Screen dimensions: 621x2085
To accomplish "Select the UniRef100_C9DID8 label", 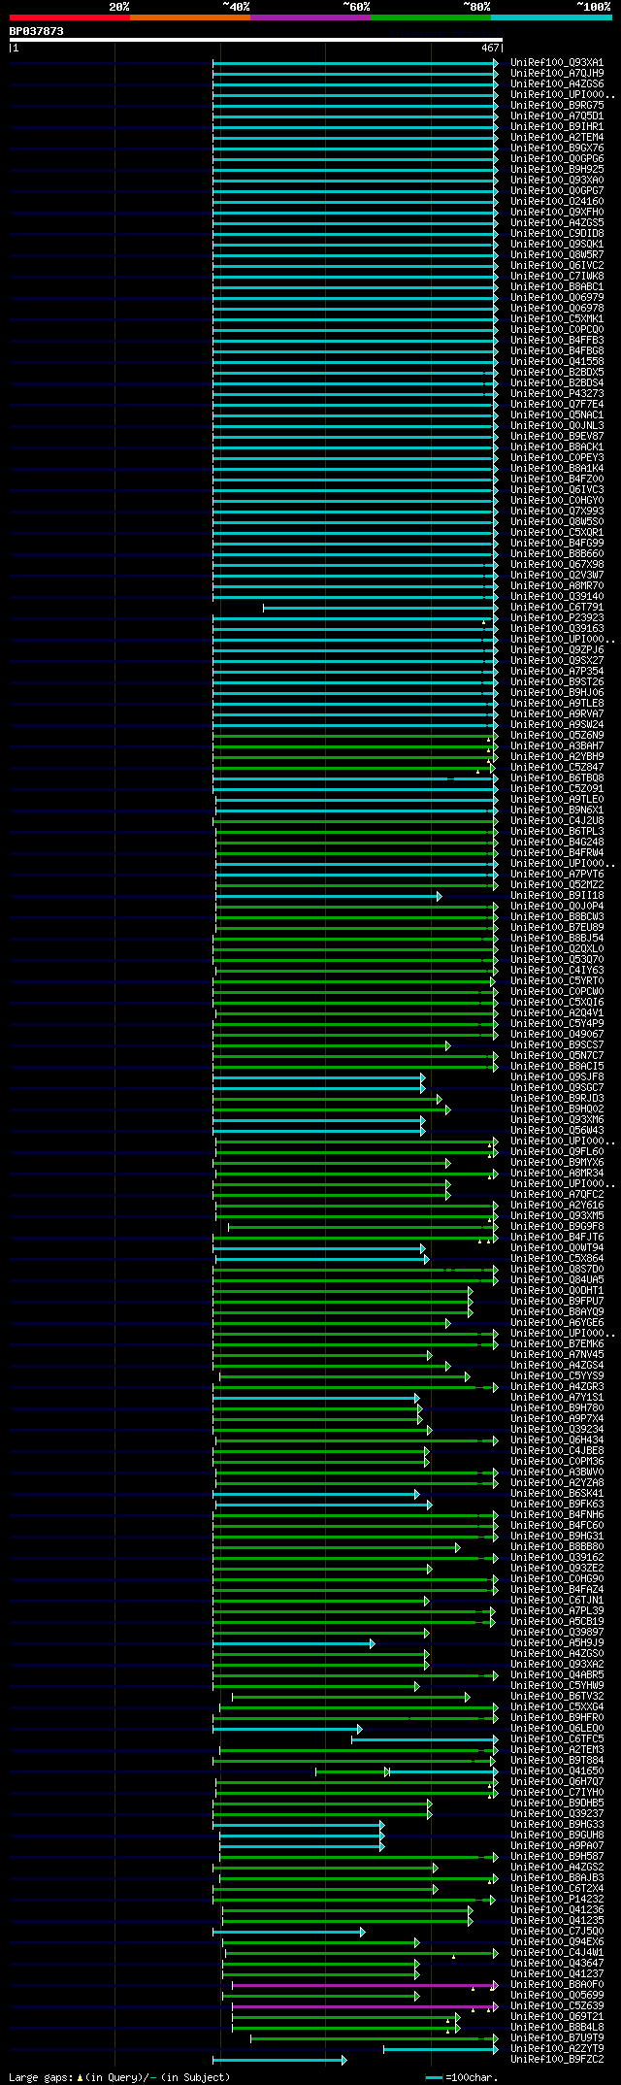I will click(x=557, y=234).
